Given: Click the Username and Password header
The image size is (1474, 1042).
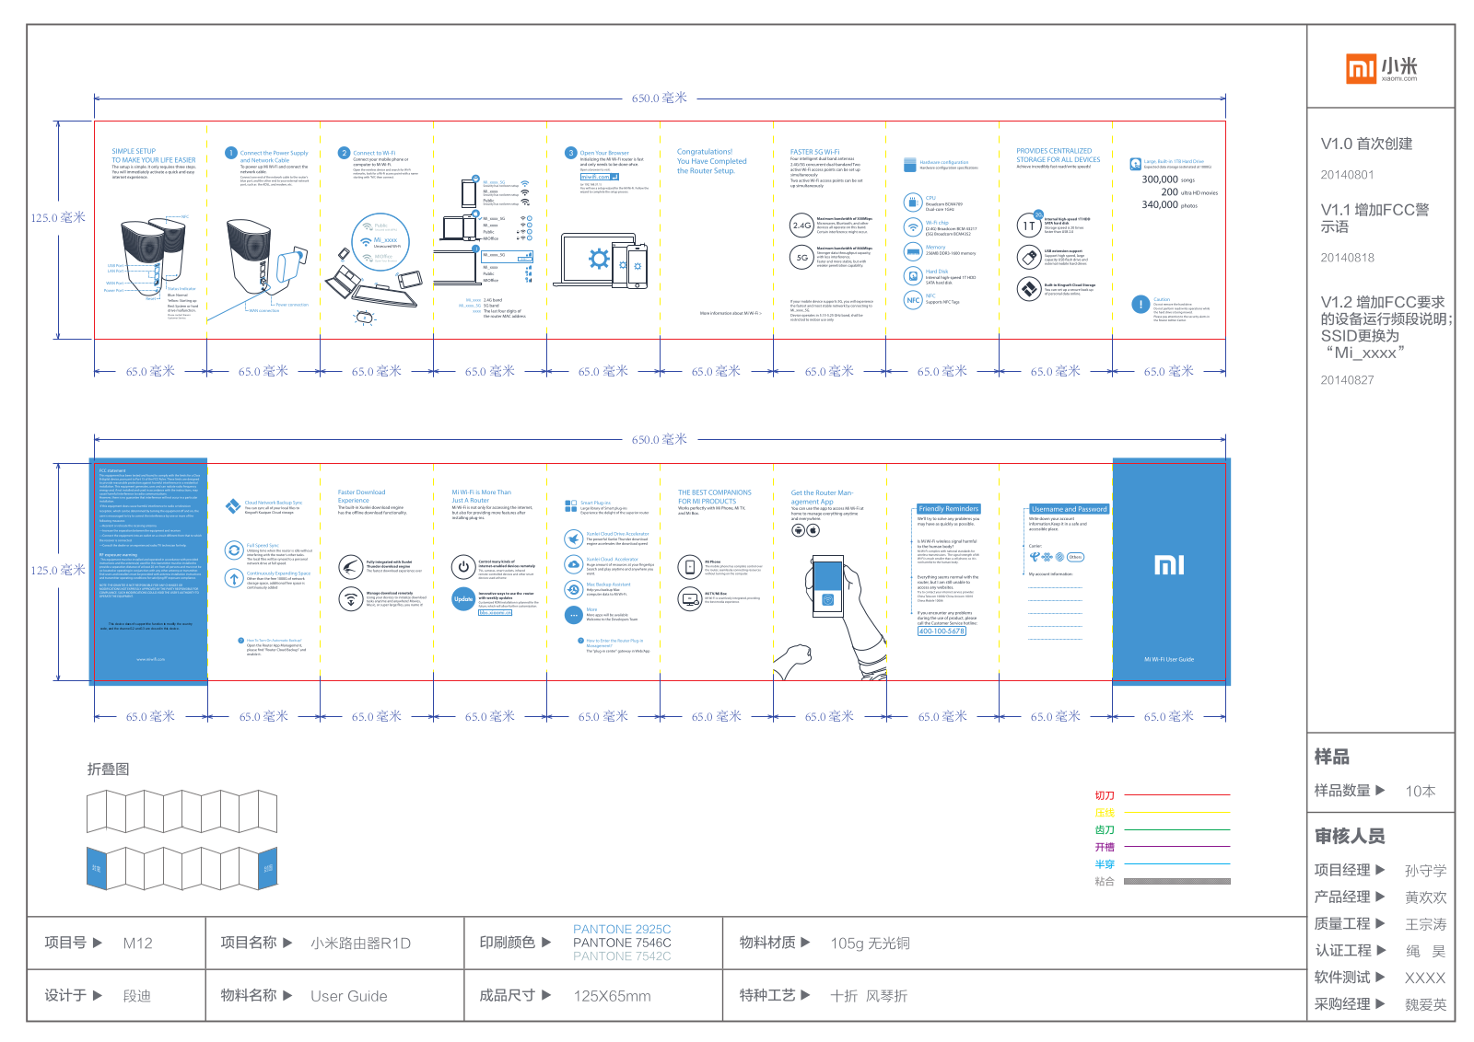Looking at the screenshot, I should 1070,509.
